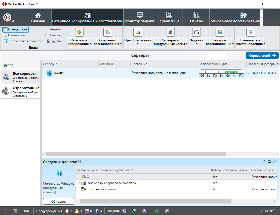Select the Состояние системы row
The image size is (280, 215).
pos(176,189)
